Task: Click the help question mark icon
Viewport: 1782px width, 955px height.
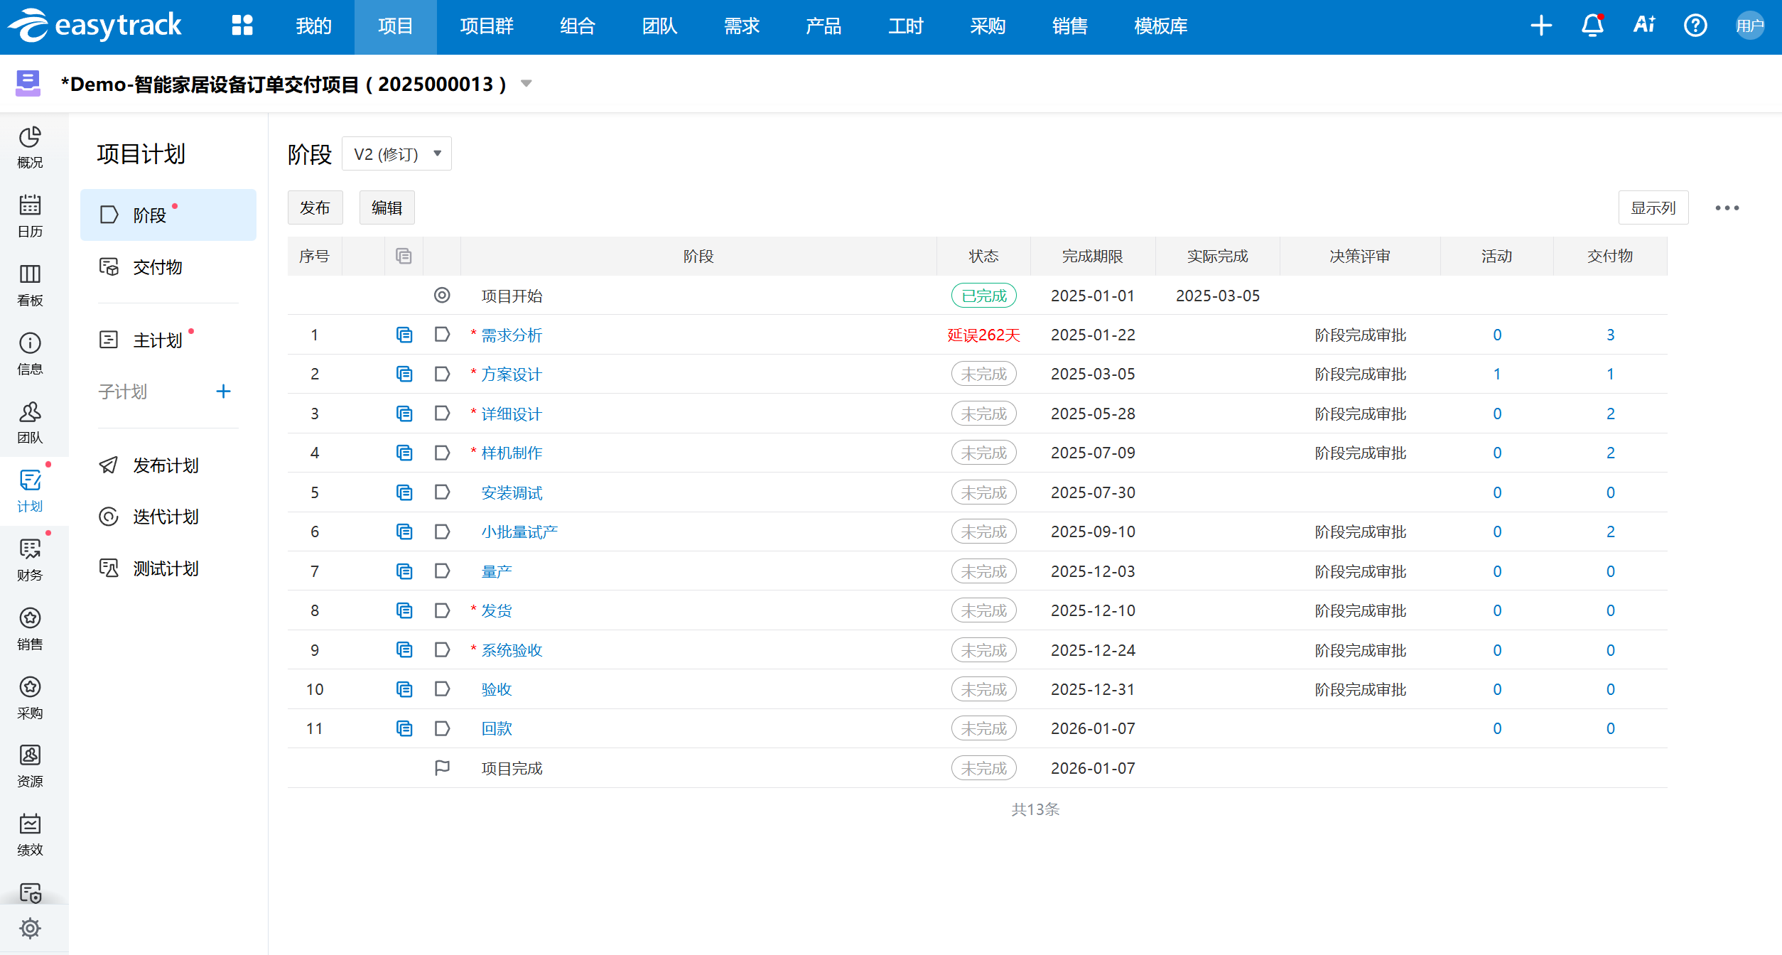Action: point(1695,26)
